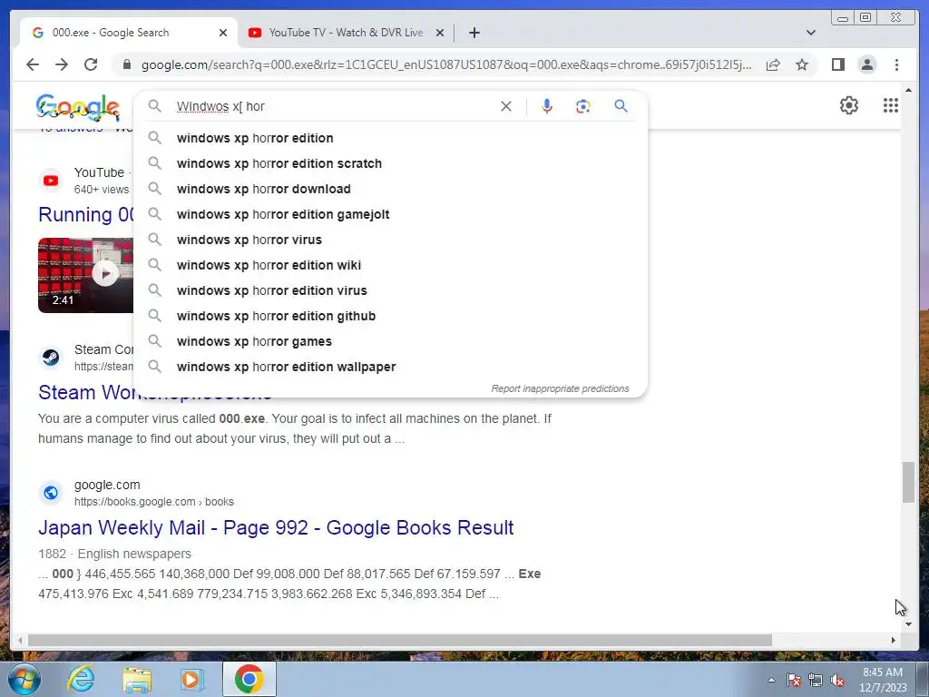Launch Internet Explorer from taskbar
Screen dimensions: 929x697
tap(81, 679)
